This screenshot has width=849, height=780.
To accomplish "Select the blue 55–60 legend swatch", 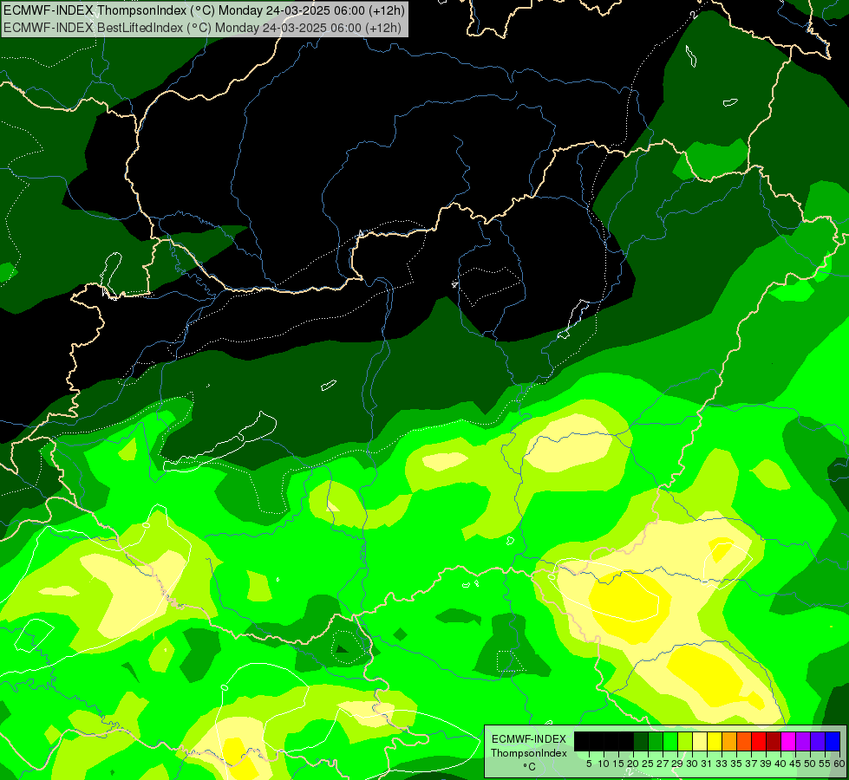I will [x=833, y=741].
